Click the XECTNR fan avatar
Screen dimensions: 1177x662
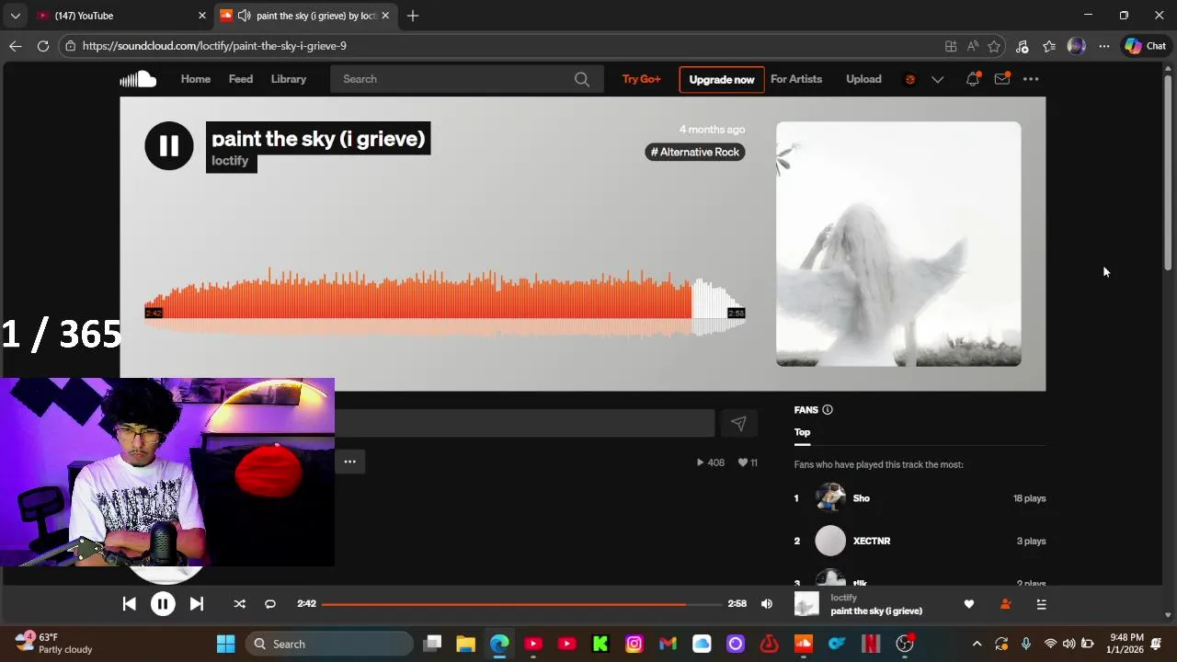[x=830, y=541]
